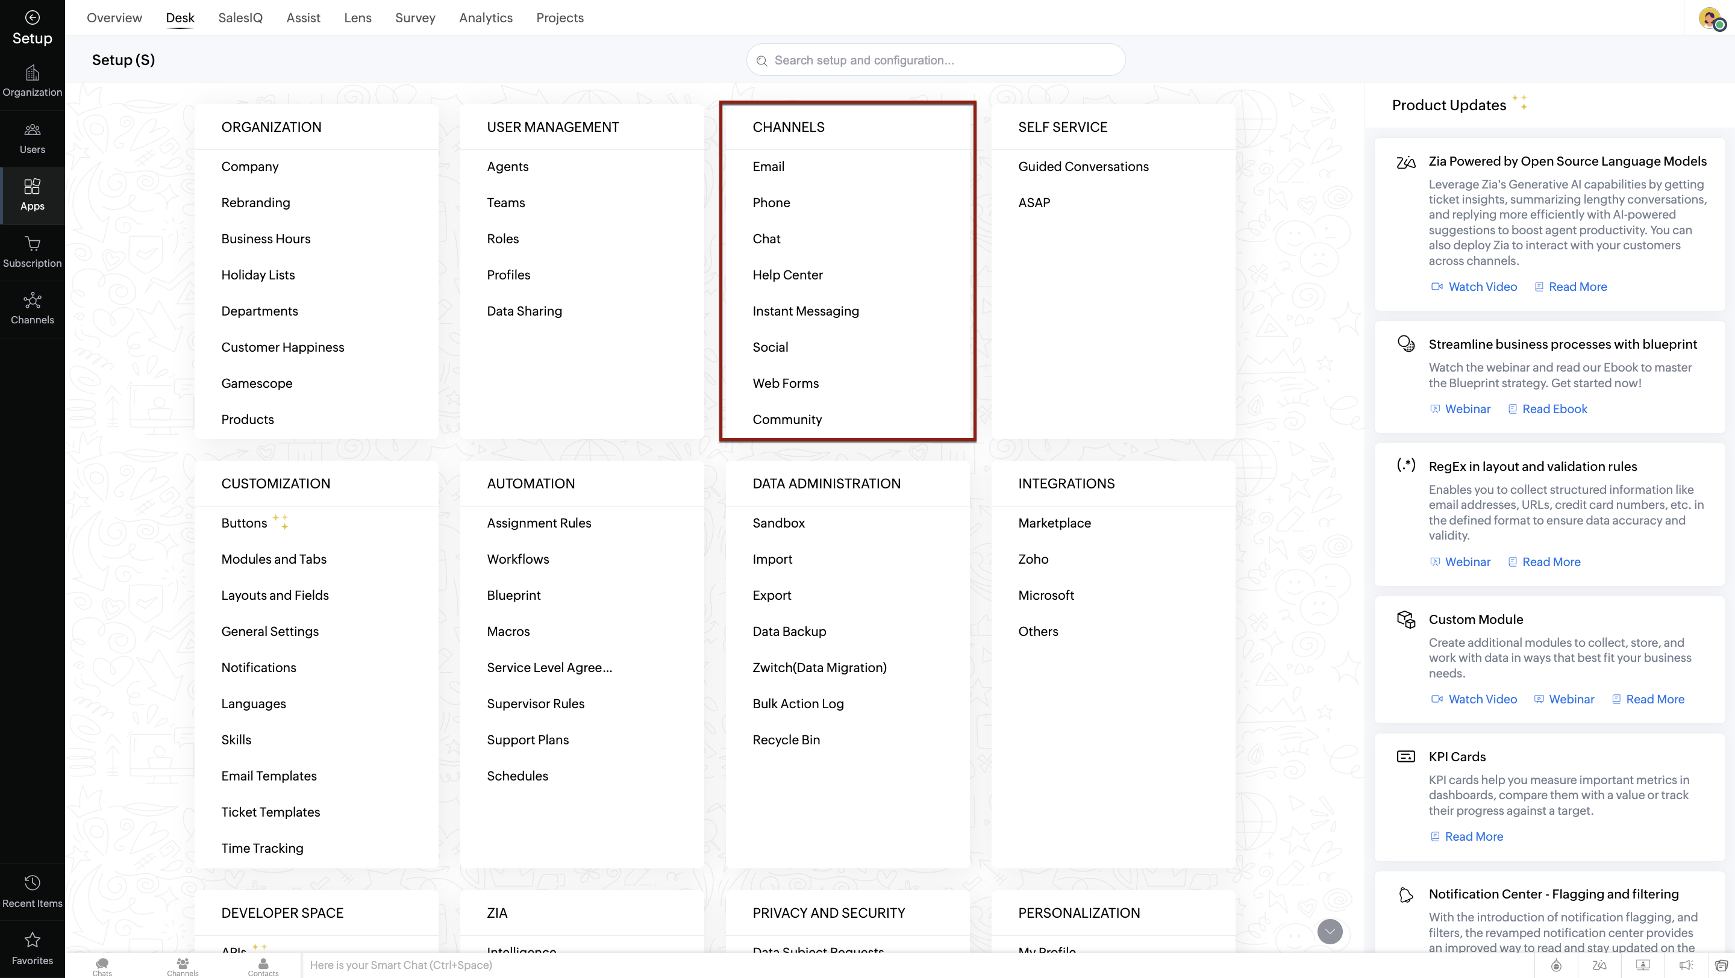Viewport: 1735px width, 978px height.
Task: Expand the round scroll-down chevron button
Action: pos(1330,932)
